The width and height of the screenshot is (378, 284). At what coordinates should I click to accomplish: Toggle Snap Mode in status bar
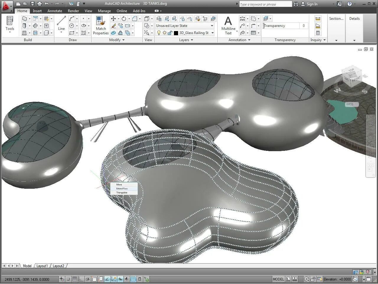[68, 279]
